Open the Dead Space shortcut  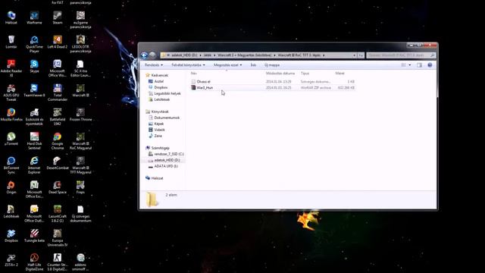click(x=58, y=187)
